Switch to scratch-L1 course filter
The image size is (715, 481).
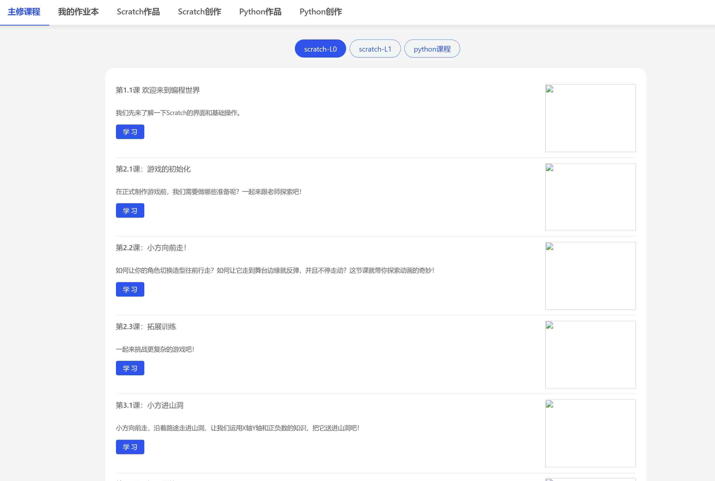[x=375, y=49]
